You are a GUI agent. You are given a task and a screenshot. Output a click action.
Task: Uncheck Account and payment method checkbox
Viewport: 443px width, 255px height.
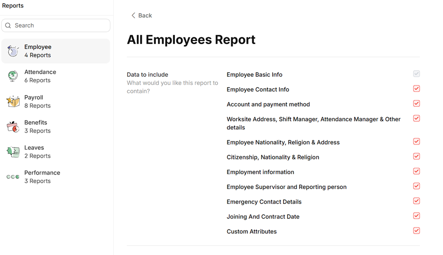(417, 104)
